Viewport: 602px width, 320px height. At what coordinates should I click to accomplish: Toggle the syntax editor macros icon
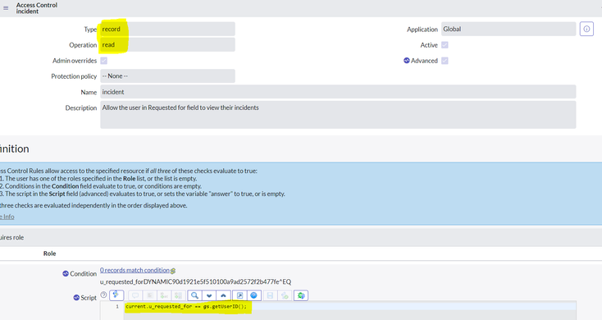click(x=116, y=295)
